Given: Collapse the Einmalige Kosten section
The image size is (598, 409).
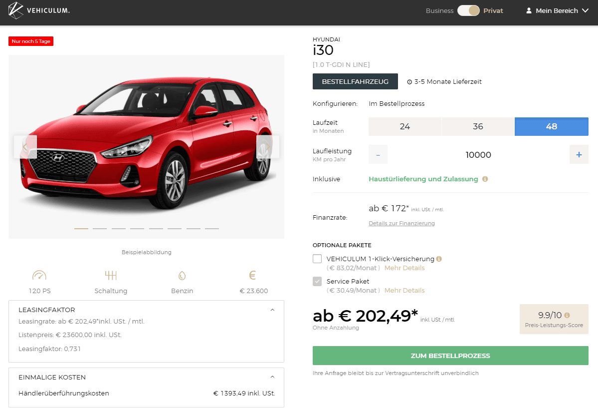Looking at the screenshot, I should 272,377.
